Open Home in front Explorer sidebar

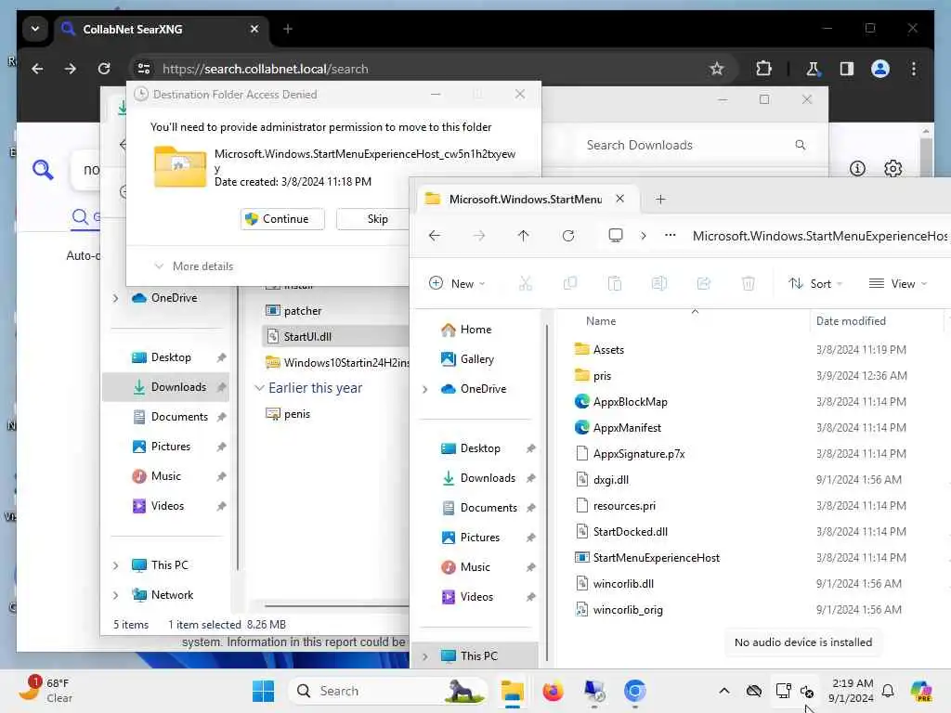[x=475, y=330]
